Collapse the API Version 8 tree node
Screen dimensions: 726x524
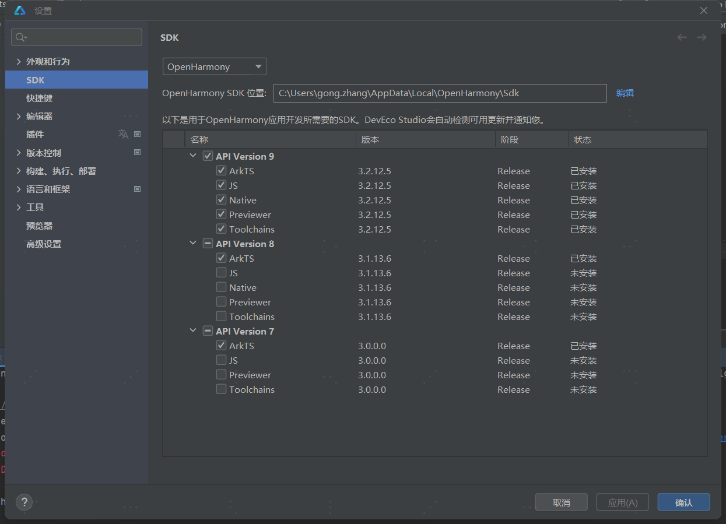193,244
